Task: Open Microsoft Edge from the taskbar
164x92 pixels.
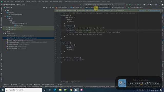Action: click(55, 90)
